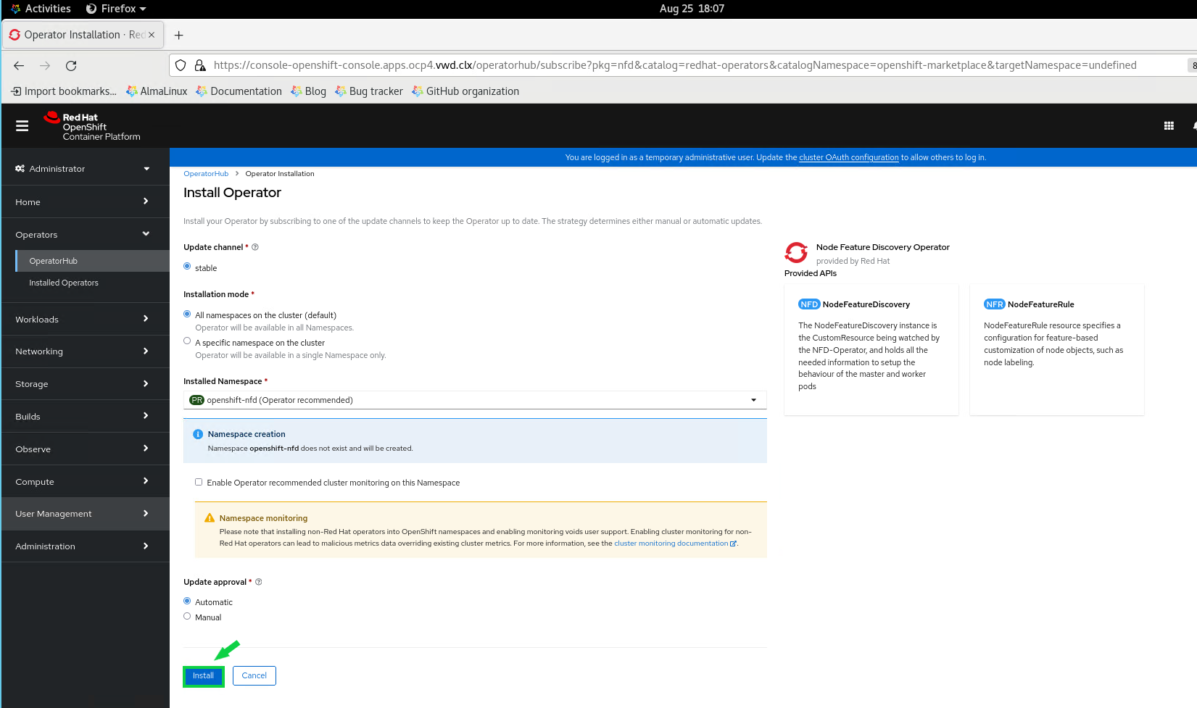Click the Namespace monitoring warning triangle icon
Viewport: 1197px width, 708px height.
point(210,518)
